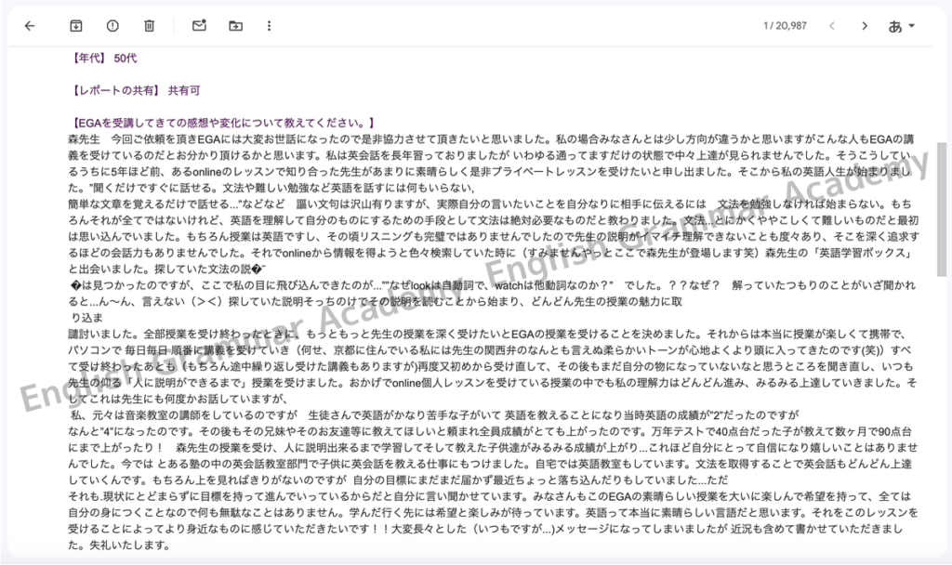Toggle the あ Japanese input tool

pos(896,26)
